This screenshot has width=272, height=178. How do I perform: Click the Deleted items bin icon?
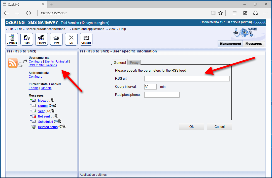click(33, 127)
